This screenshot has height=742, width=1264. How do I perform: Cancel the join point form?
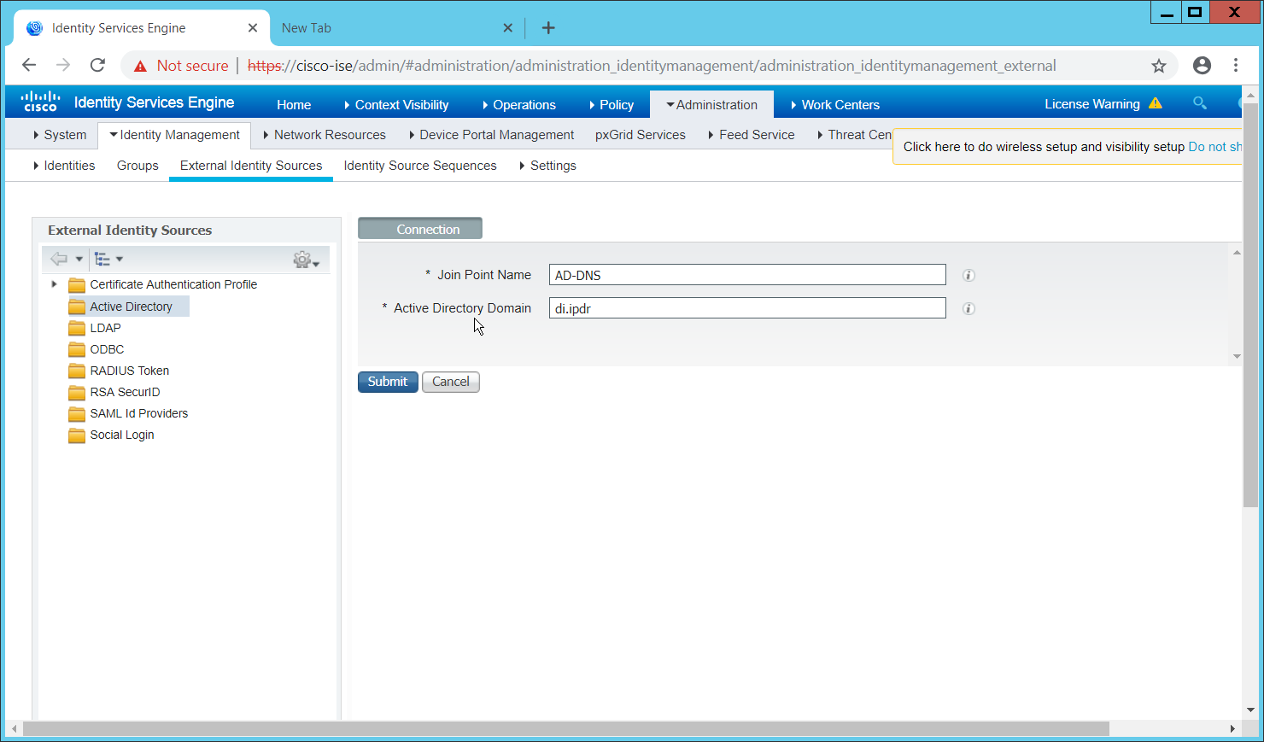(450, 382)
